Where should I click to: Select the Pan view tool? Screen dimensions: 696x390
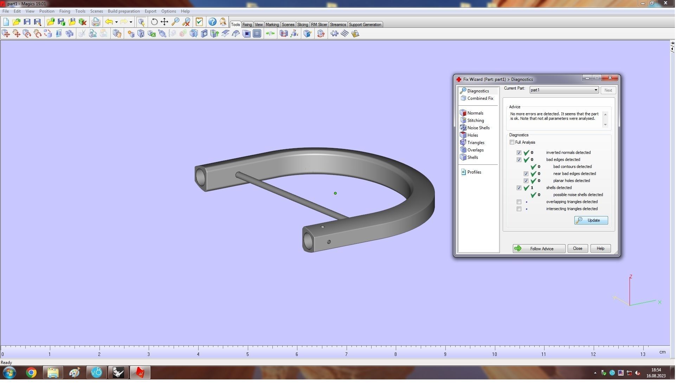tap(165, 22)
